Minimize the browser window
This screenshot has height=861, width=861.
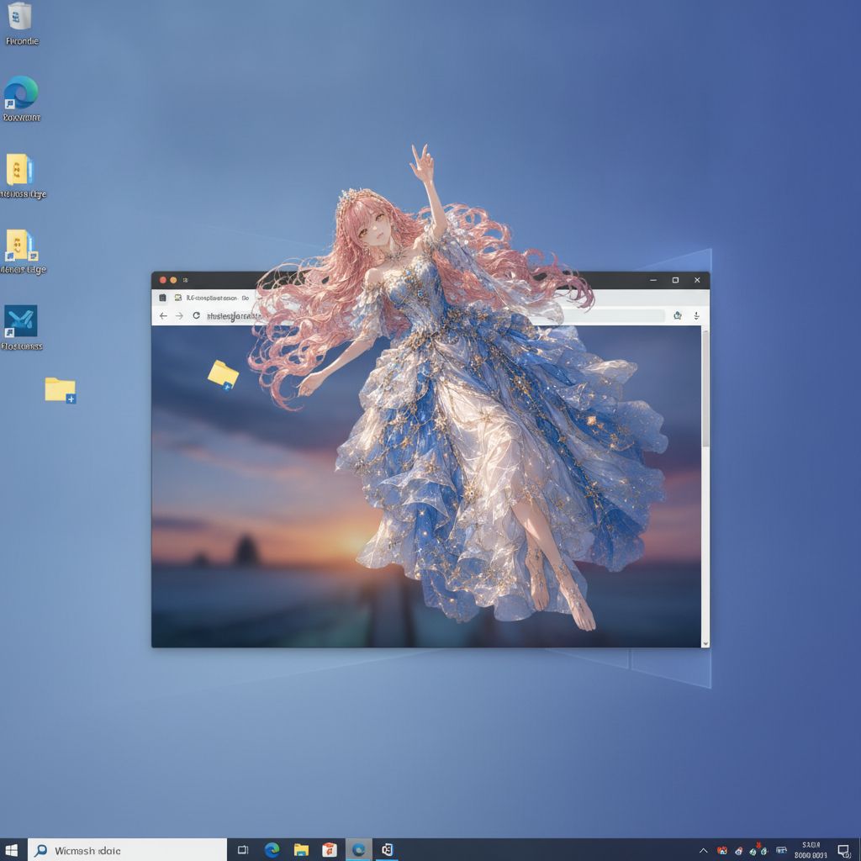(x=653, y=280)
